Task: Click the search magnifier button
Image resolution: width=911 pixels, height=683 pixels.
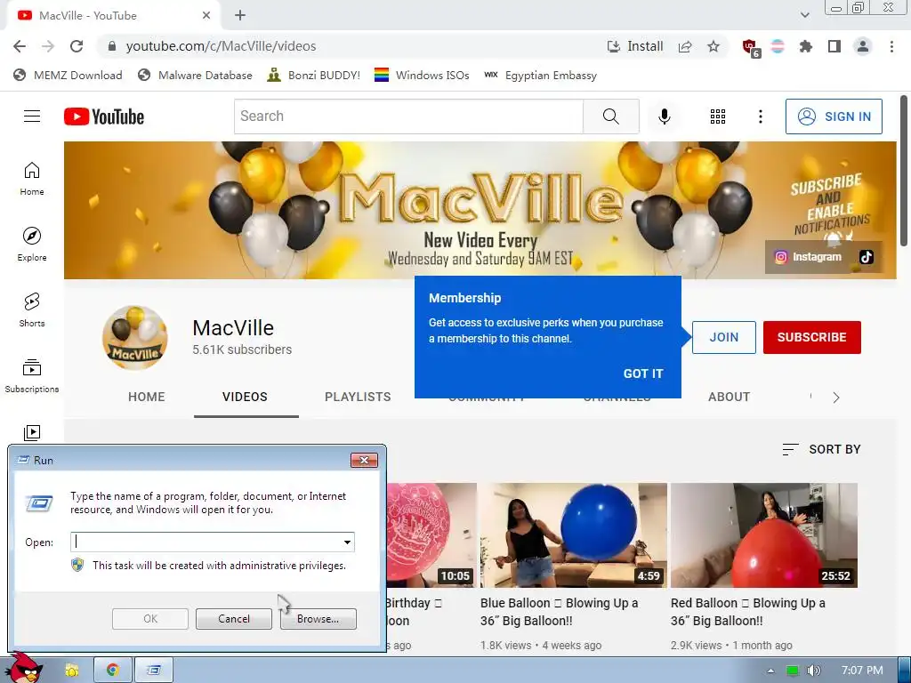Action: (610, 117)
